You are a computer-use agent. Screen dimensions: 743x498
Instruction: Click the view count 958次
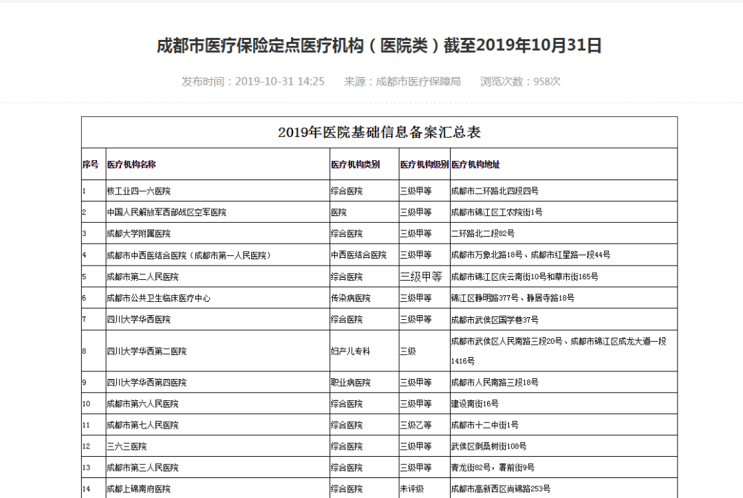(547, 81)
